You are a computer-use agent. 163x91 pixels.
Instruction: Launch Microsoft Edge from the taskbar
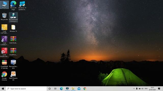click(x=61, y=89)
